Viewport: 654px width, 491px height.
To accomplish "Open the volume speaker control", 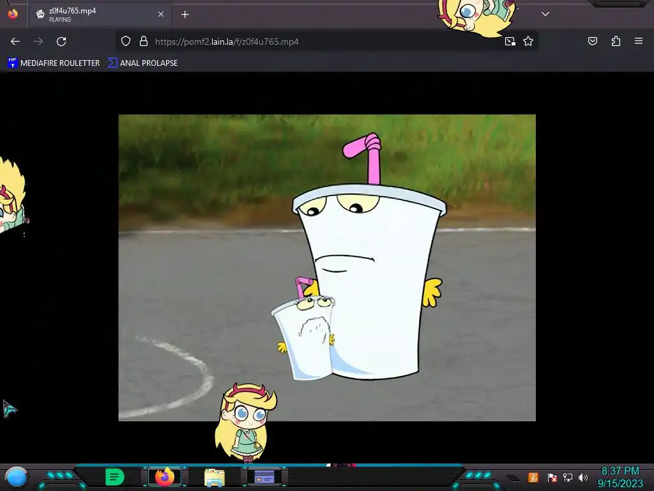I will click(583, 477).
